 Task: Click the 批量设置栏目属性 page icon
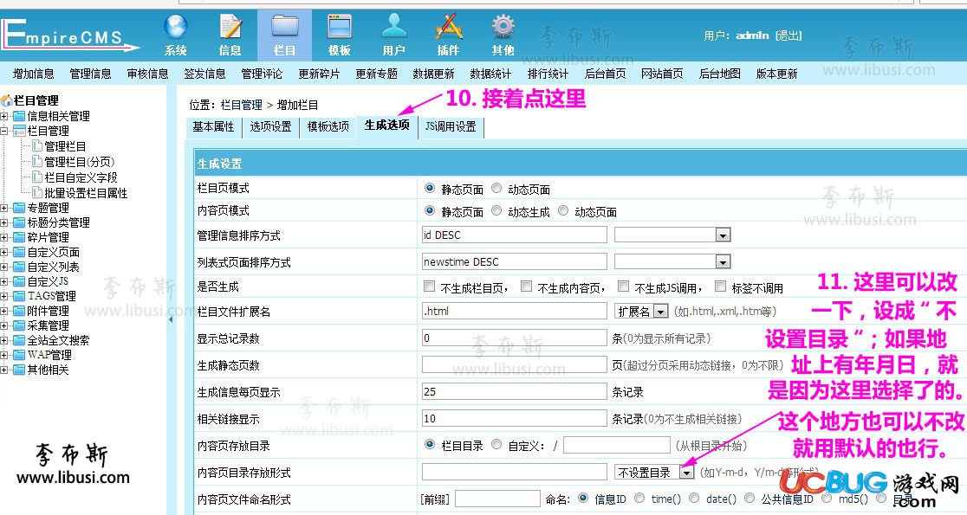[x=37, y=192]
